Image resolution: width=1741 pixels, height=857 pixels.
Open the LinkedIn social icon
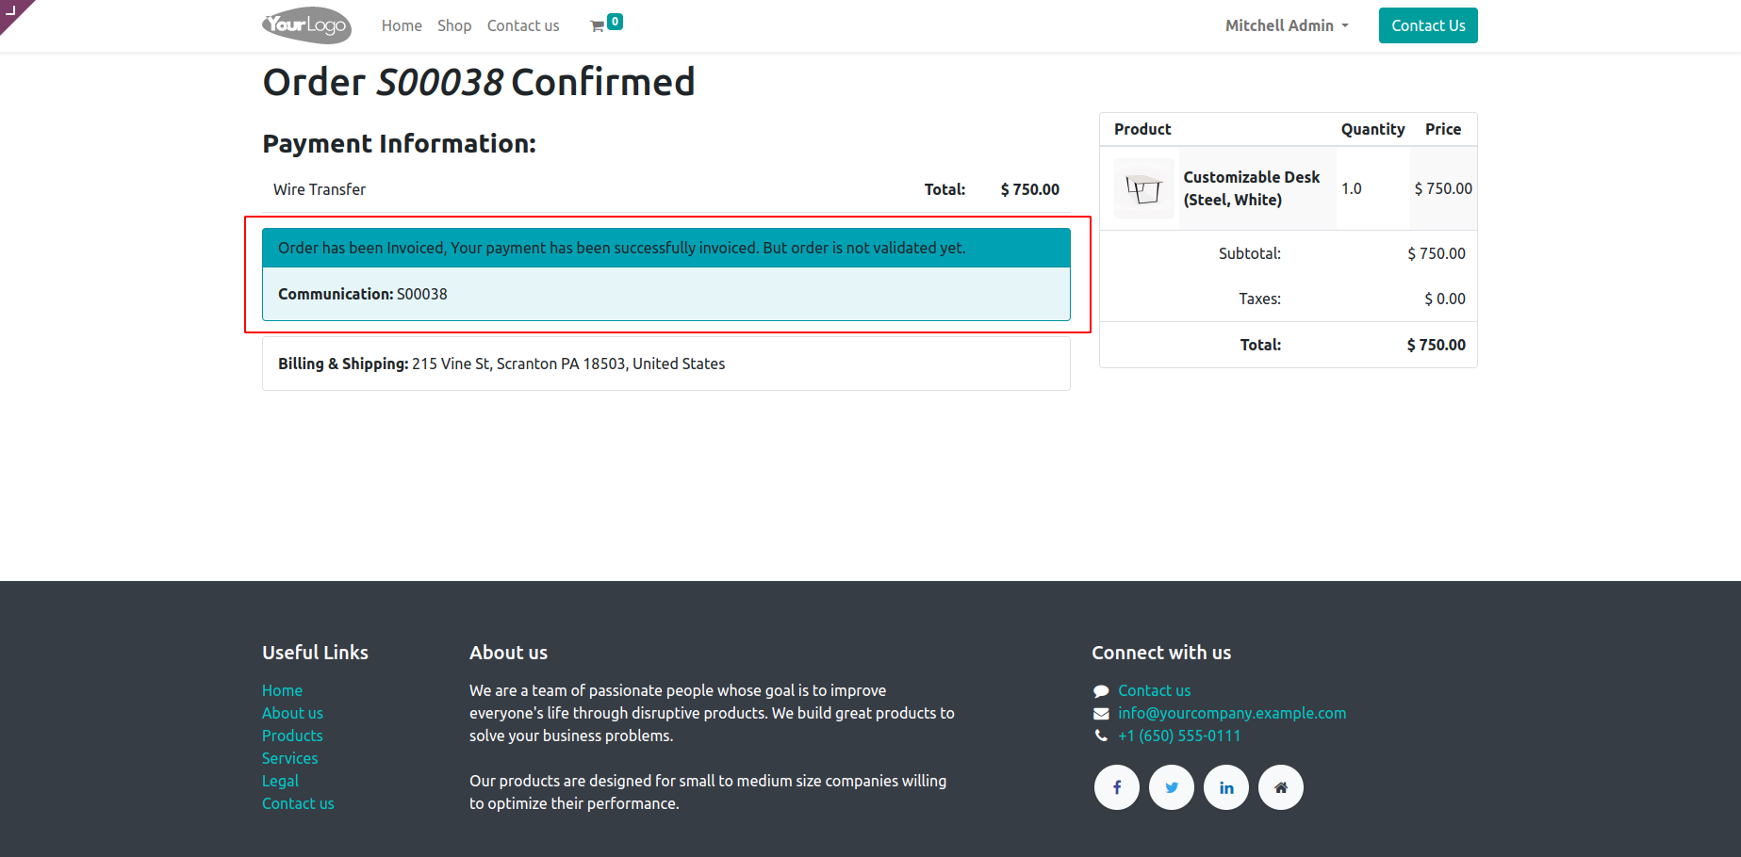pyautogui.click(x=1225, y=787)
